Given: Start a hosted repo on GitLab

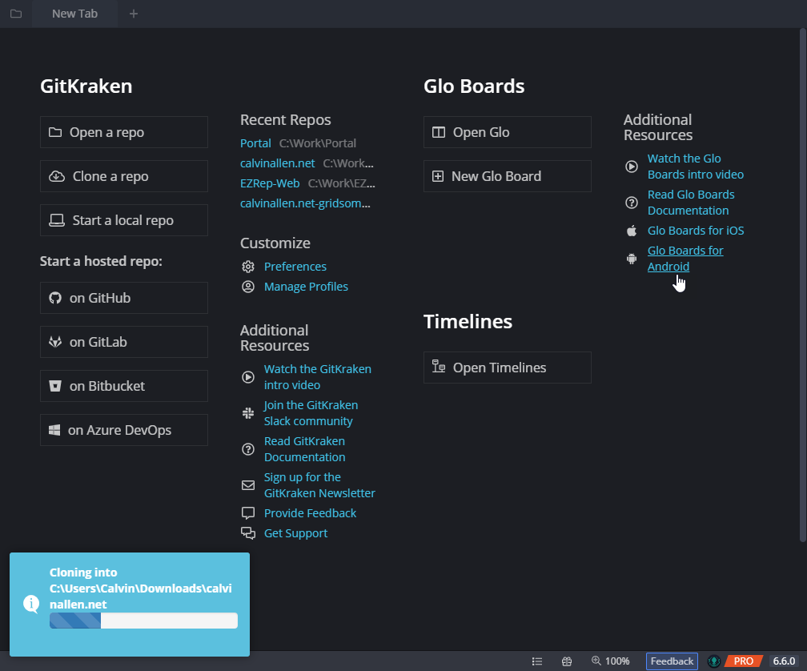Looking at the screenshot, I should pyautogui.click(x=124, y=342).
